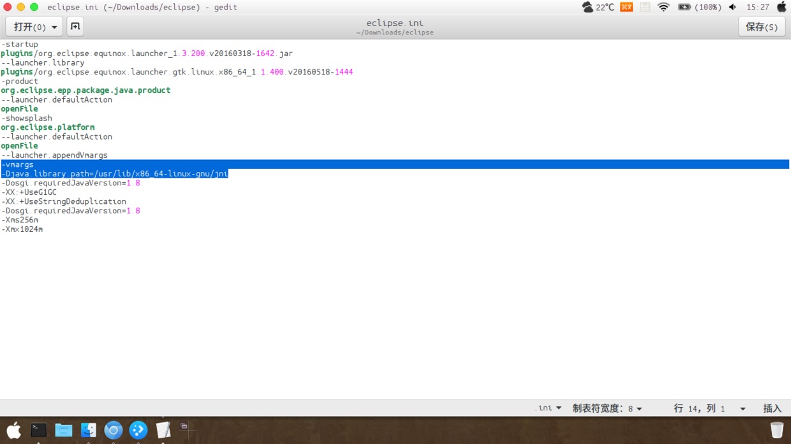Click the small workspace switcher icon in dock
The width and height of the screenshot is (791, 444).
coord(184,426)
